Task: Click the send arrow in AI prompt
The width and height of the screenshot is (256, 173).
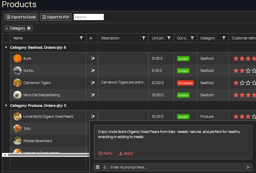Action: point(248,167)
